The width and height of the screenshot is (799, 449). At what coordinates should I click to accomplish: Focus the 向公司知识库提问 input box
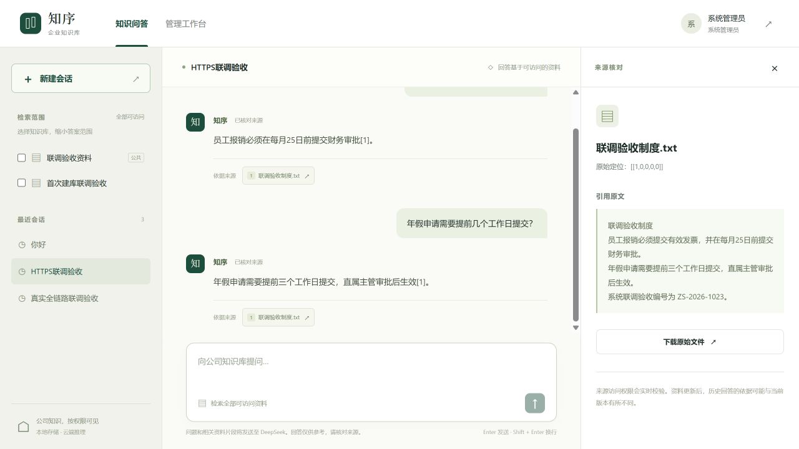pos(371,368)
